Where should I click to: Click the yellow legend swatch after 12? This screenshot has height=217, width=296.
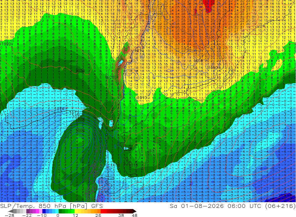(x=76, y=211)
